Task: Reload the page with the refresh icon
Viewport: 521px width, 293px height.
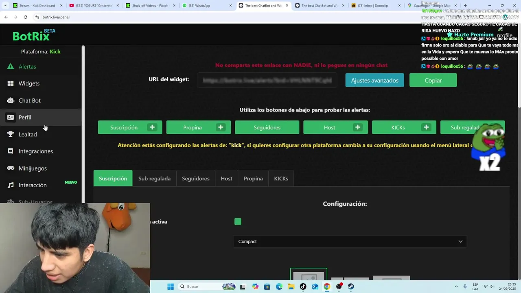Action: point(25,17)
